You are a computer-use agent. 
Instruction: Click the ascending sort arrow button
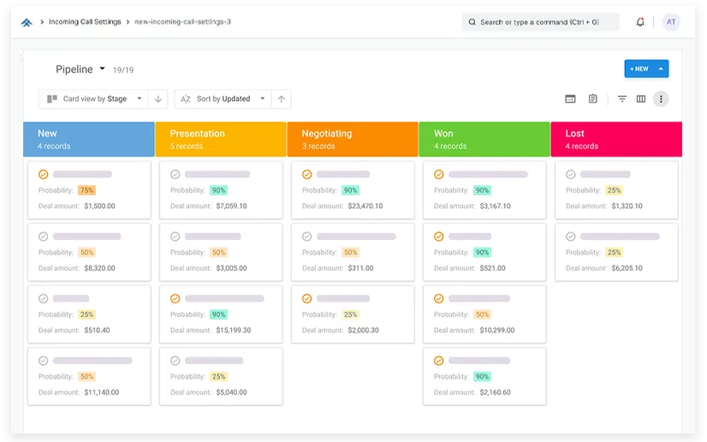pyautogui.click(x=281, y=99)
